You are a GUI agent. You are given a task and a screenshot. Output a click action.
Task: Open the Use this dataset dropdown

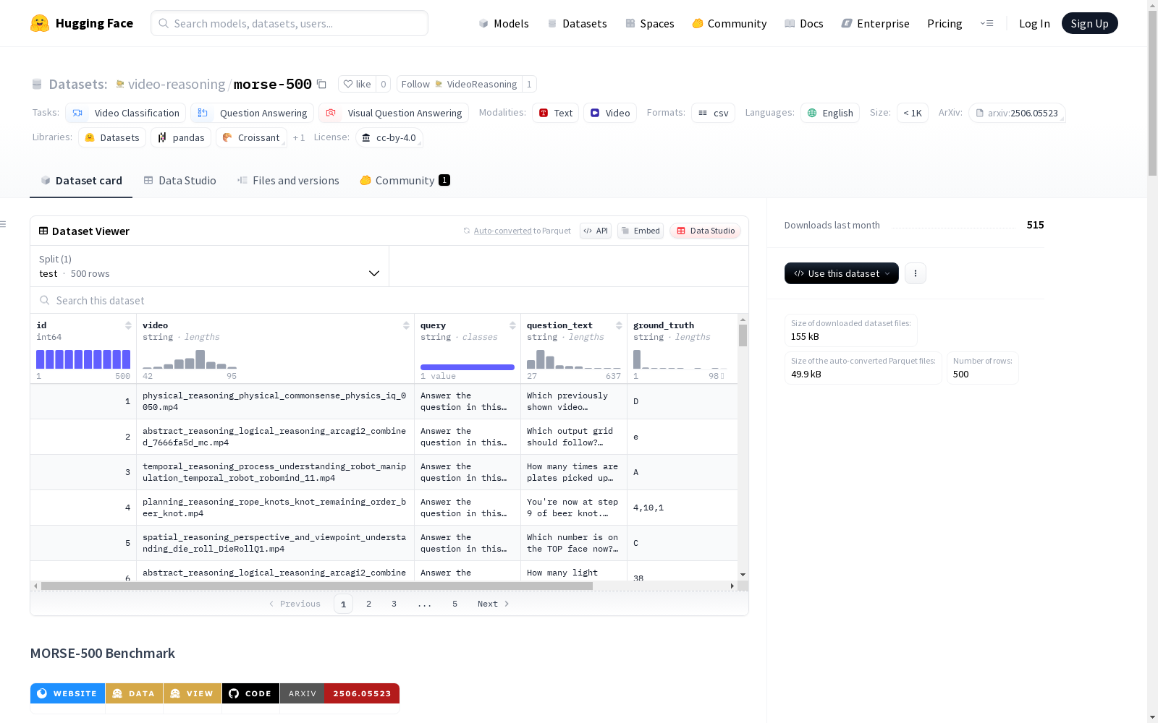coord(842,273)
